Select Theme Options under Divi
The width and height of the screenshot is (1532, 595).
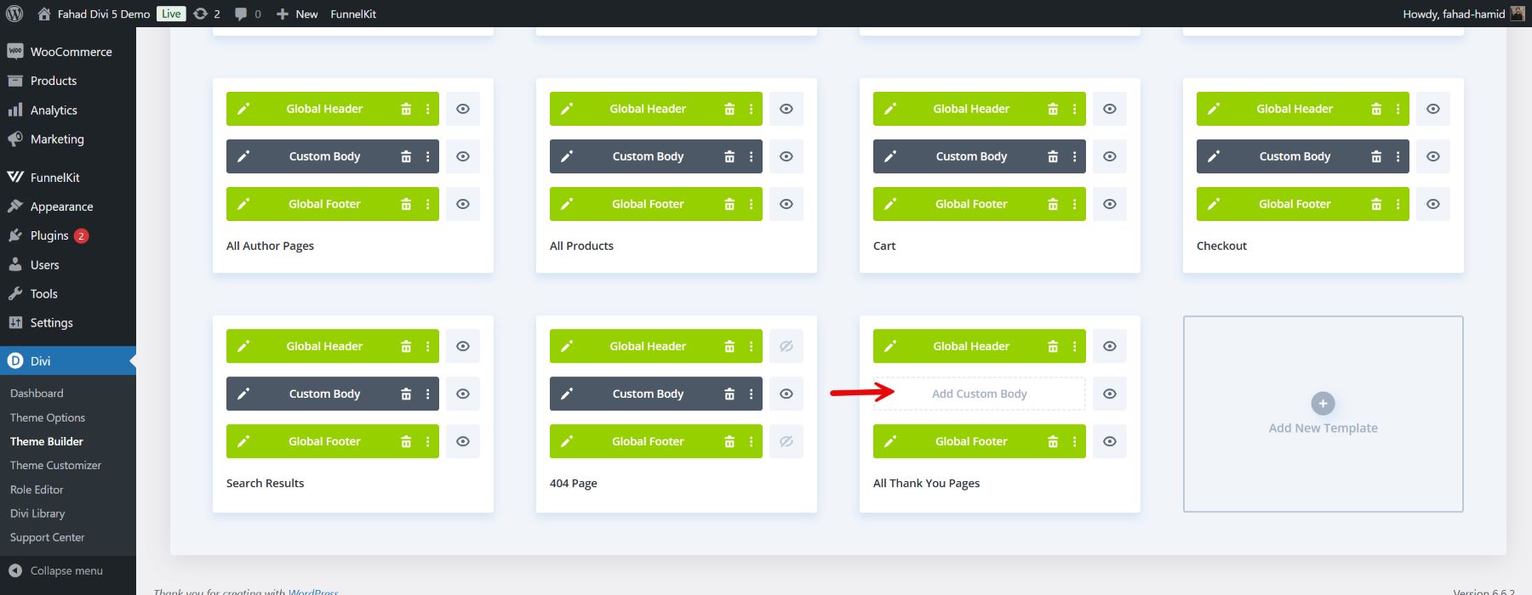pyautogui.click(x=48, y=417)
